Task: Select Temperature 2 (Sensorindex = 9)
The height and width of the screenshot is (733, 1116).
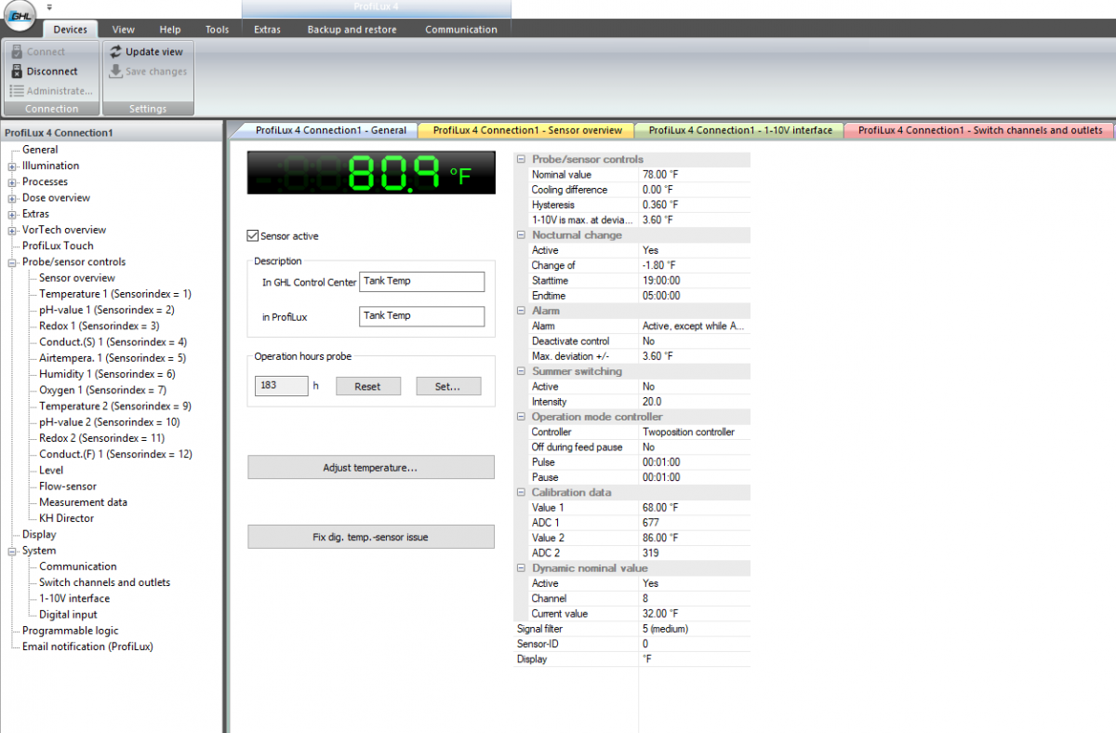Action: click(x=115, y=406)
